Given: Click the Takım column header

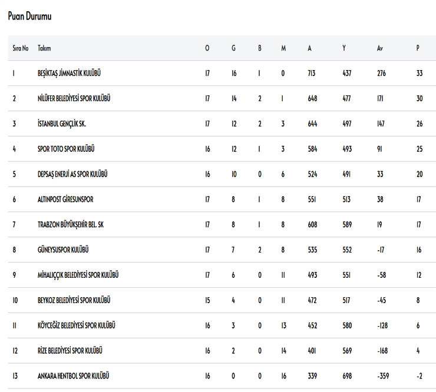Looking at the screenshot, I should pos(44,48).
